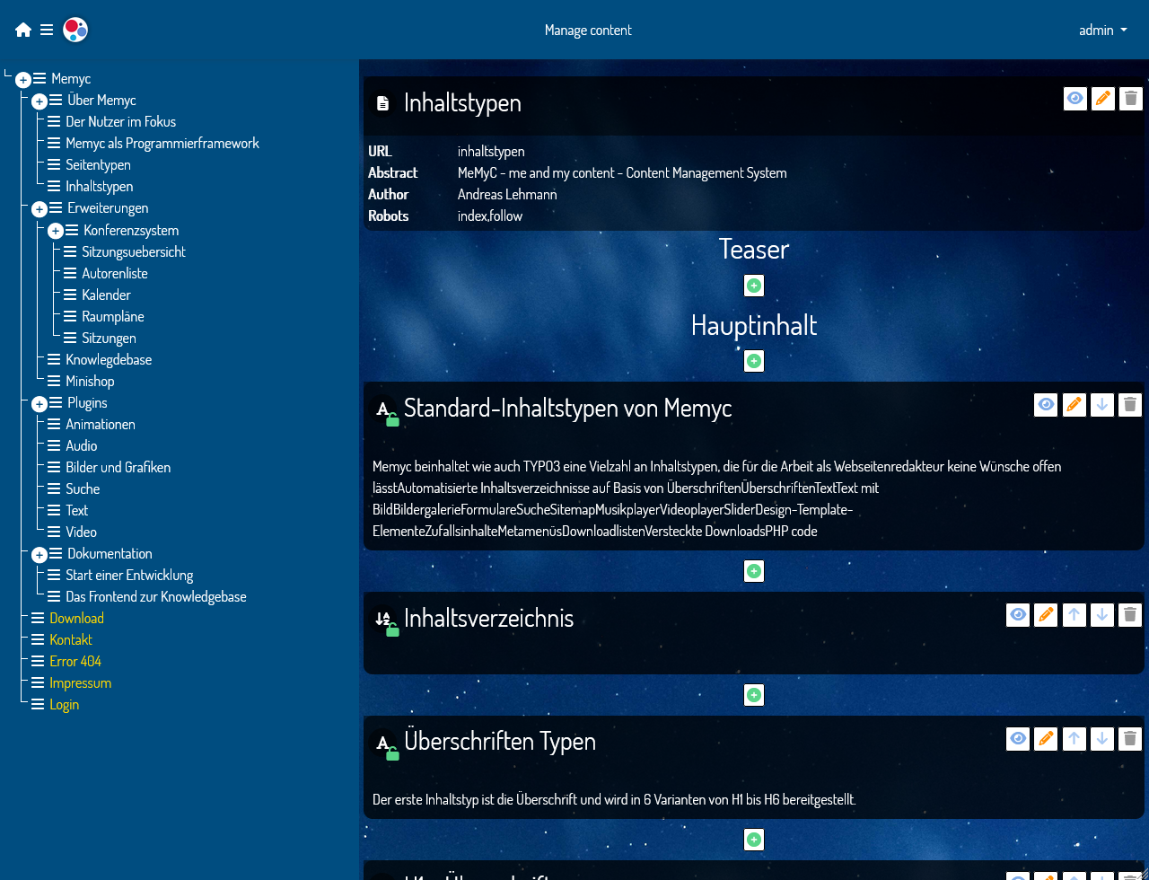1149x880 pixels.
Task: Click the Memyc logo icon
Action: pos(75,30)
